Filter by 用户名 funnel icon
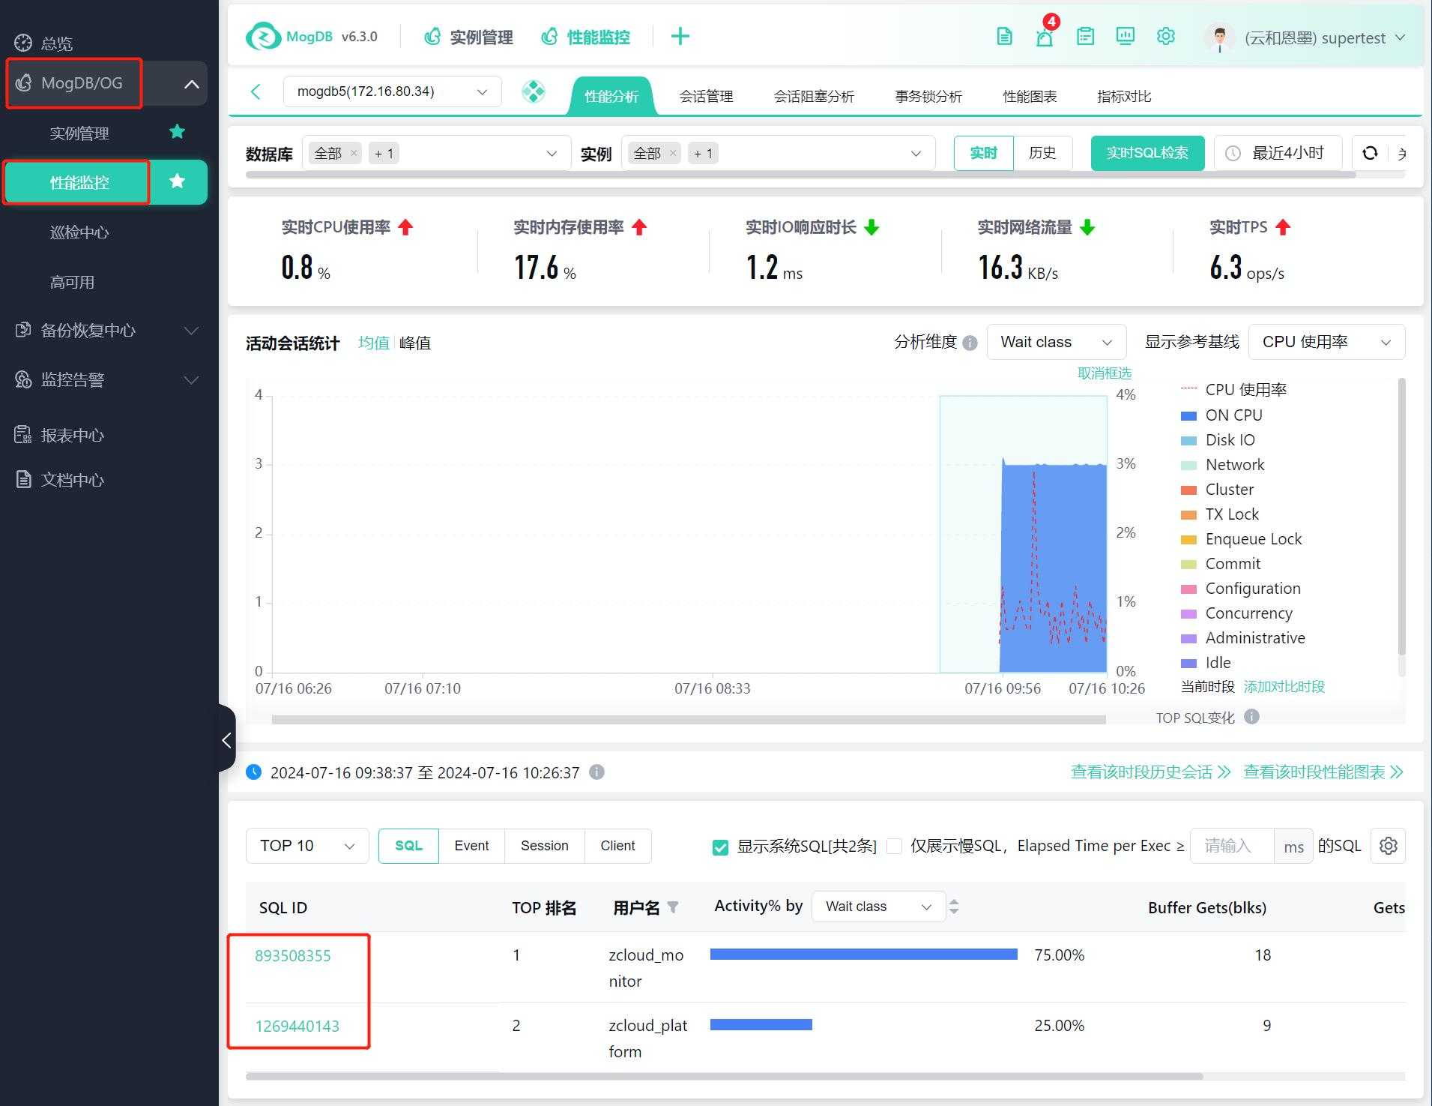The image size is (1432, 1106). [x=673, y=907]
